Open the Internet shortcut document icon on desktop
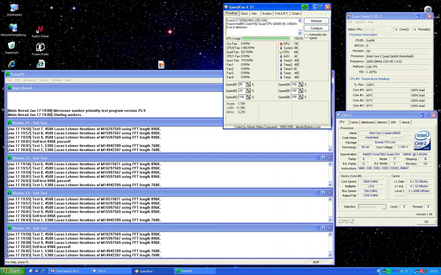441x275 pixels. click(x=41, y=64)
